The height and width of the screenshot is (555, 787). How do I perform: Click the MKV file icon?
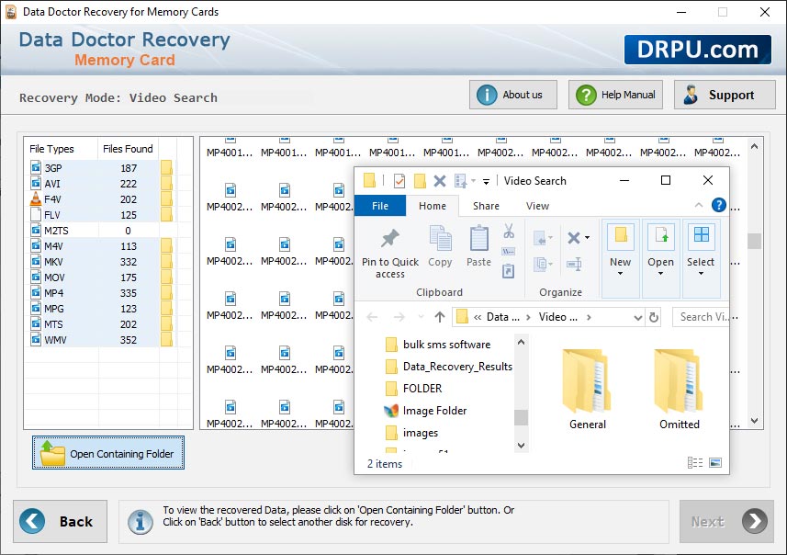click(36, 262)
